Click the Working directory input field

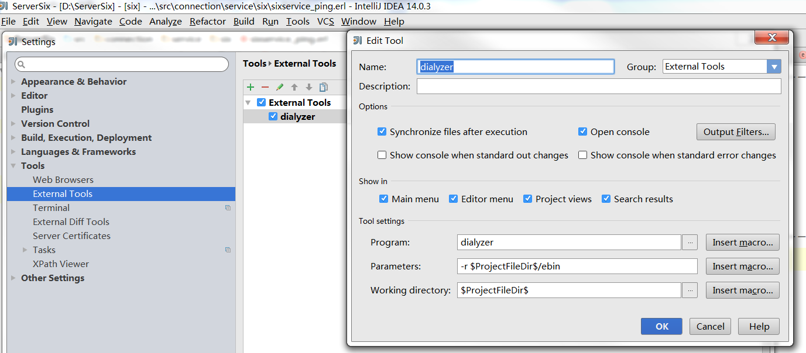coord(569,290)
